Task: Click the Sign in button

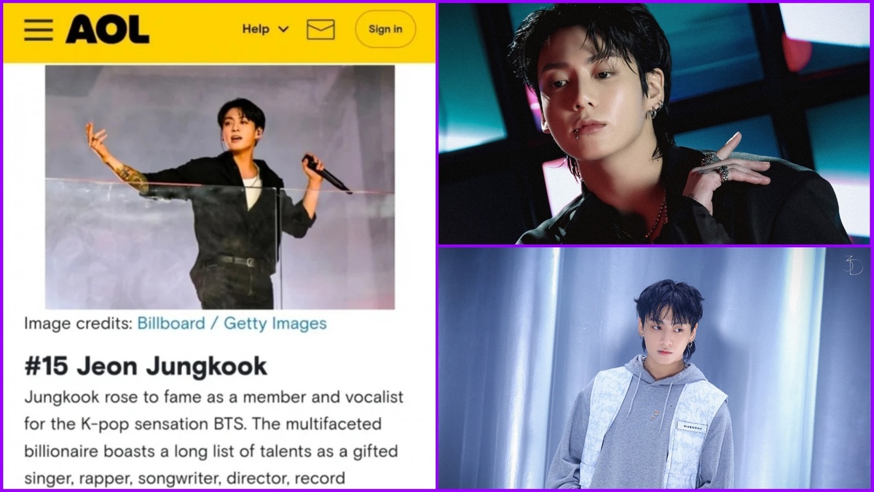Action: pyautogui.click(x=385, y=29)
